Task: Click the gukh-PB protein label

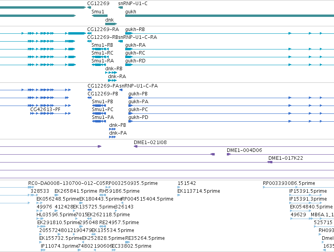Action: pyautogui.click(x=138, y=94)
